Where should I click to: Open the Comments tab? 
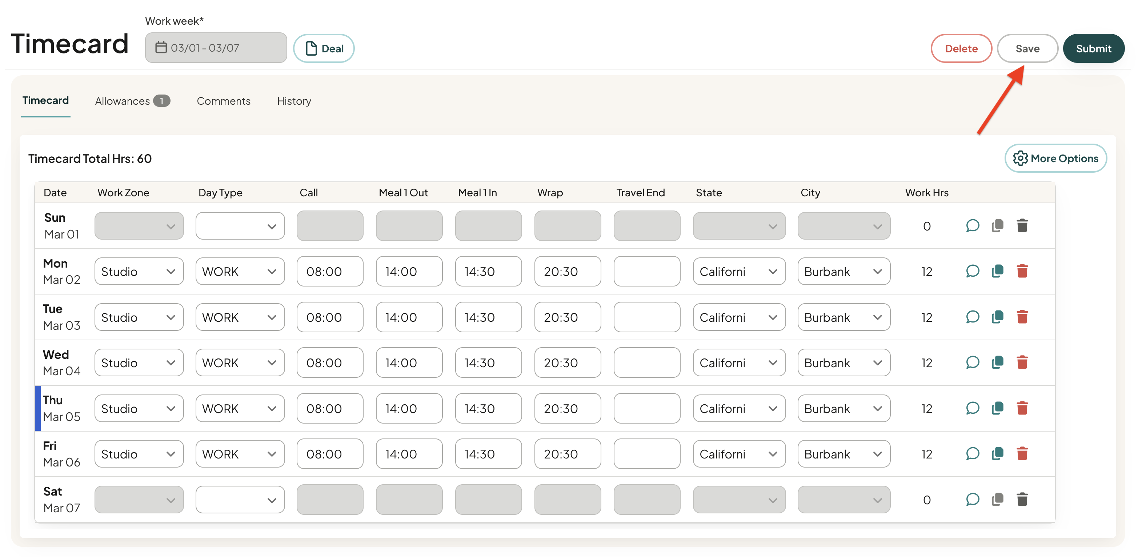(x=224, y=101)
